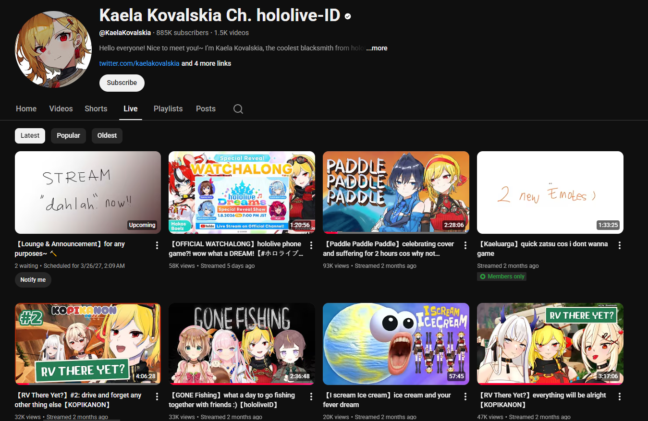Open three-dot menu for Paddle Paddle Paddle video
Viewport: 648px width, 421px height.
pos(465,245)
